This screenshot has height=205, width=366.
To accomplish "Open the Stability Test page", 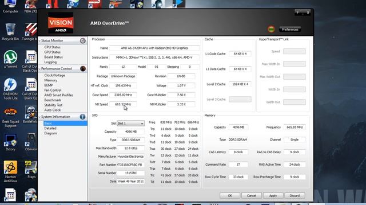I will pos(53,105).
